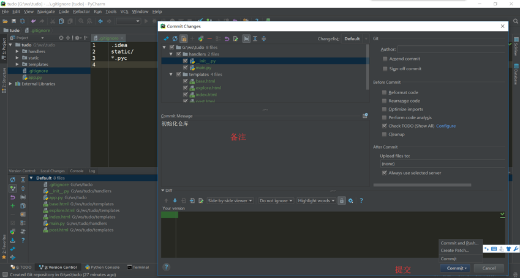Click purple Revert icon in Commit dialog toolbar

[227, 38]
